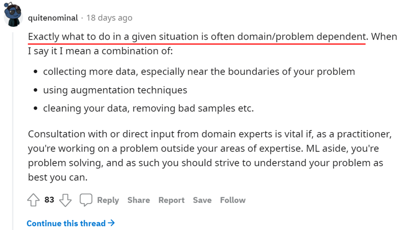The width and height of the screenshot is (404, 230).
Task: Save the comment
Action: (202, 200)
